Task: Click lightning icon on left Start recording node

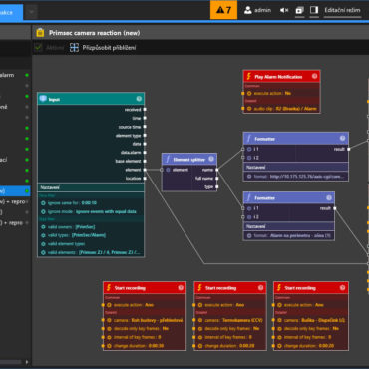Action: click(109, 287)
